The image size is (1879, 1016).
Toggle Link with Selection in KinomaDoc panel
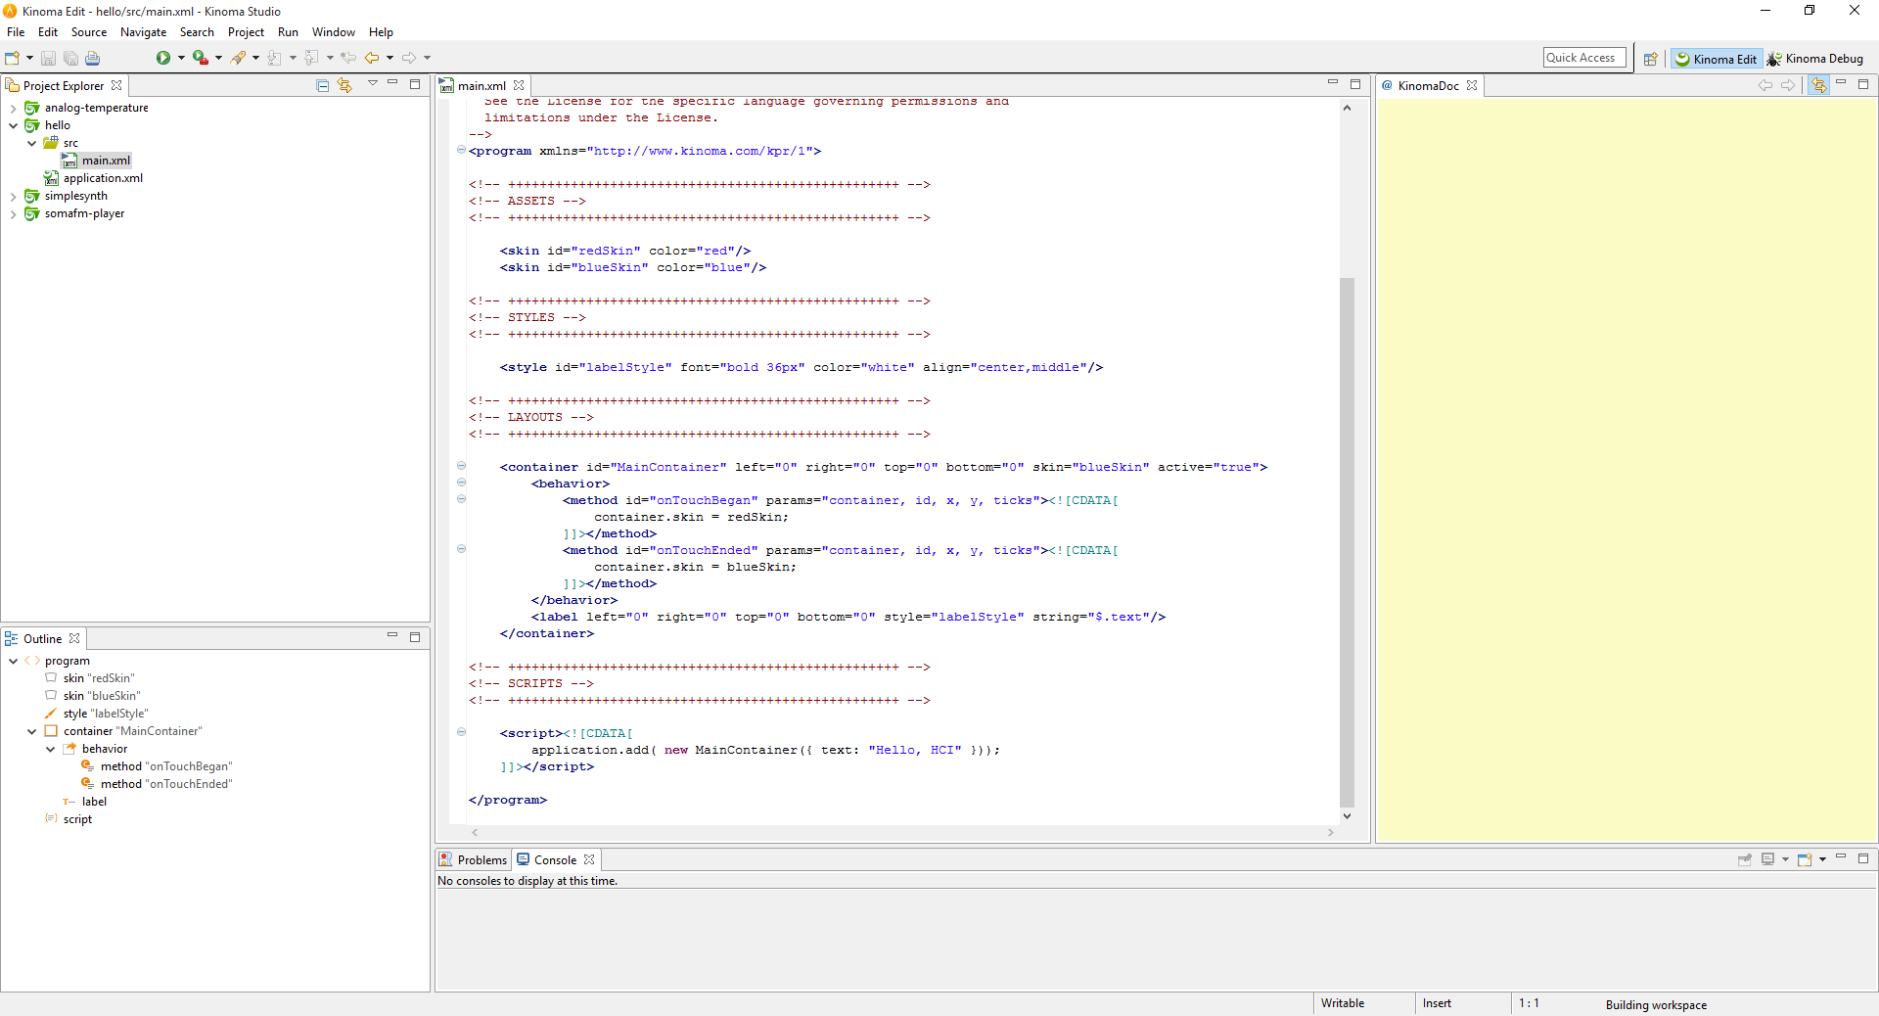(x=1818, y=86)
